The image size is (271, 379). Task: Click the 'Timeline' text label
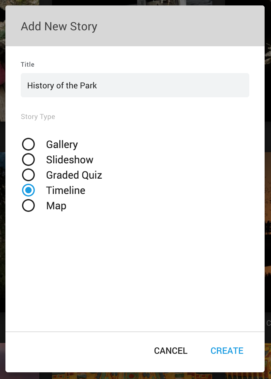point(65,190)
